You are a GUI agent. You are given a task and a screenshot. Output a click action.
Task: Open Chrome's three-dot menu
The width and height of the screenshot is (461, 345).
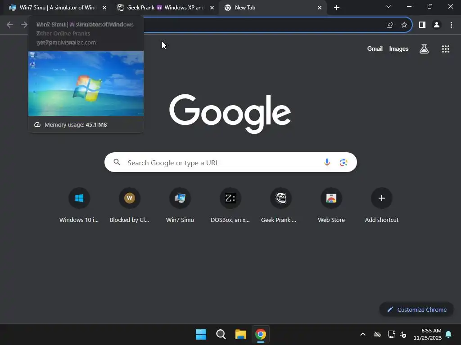[x=451, y=25]
